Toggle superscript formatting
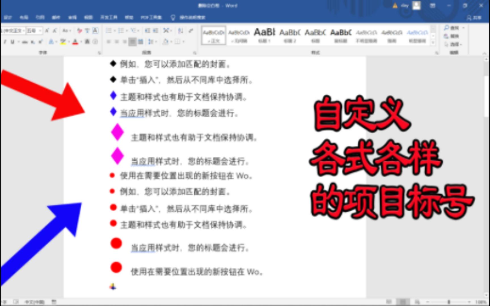 pos(40,42)
